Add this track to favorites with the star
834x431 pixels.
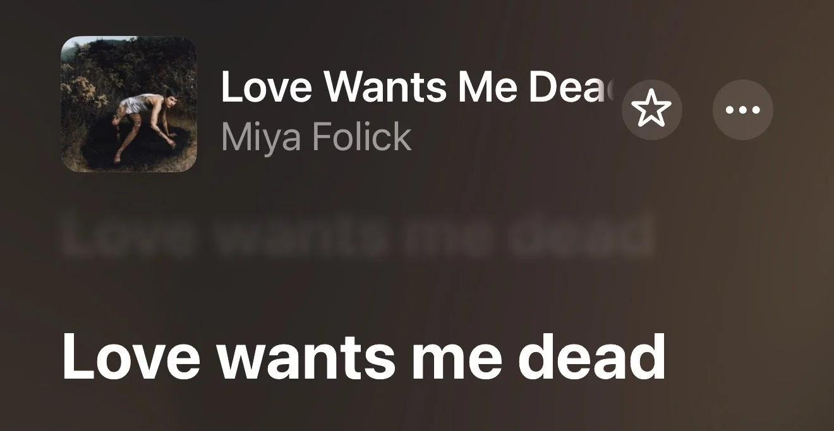652,110
